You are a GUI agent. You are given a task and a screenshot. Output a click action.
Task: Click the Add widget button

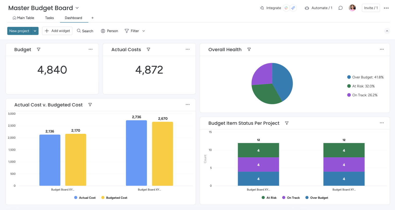pos(57,31)
